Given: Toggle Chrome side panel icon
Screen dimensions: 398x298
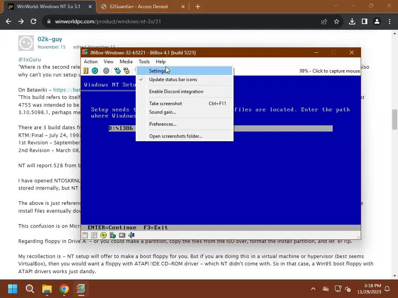Looking at the screenshot, I should pyautogui.click(x=365, y=22).
